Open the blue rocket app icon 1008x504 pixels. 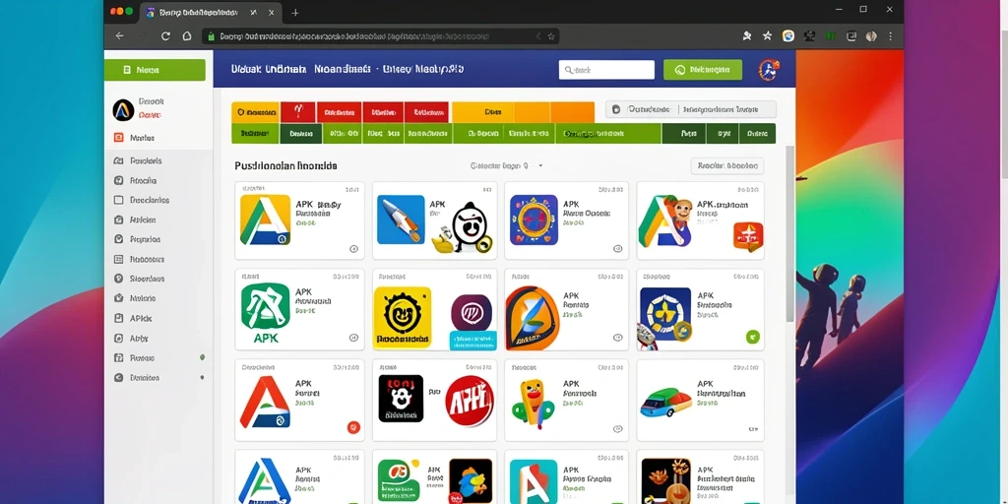401,220
